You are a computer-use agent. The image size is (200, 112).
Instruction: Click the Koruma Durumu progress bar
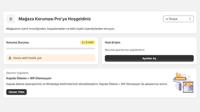51,49
